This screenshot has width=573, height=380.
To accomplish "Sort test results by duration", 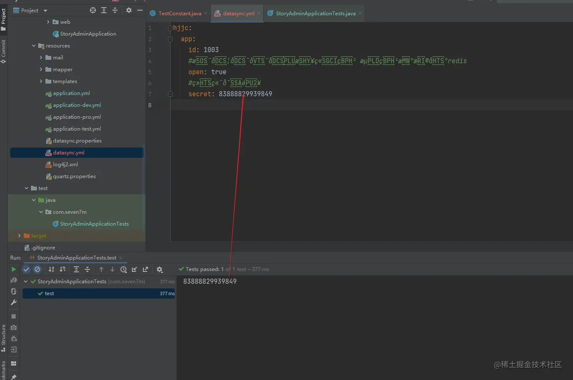I will tap(62, 269).
